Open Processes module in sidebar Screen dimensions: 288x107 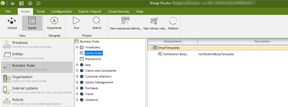37,45
